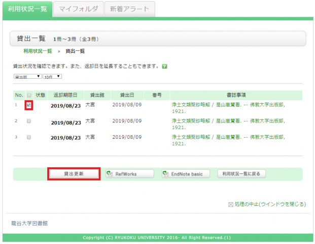Toggle the select-all checkbox in table header
Screen dimensions: 315x244
[29, 95]
